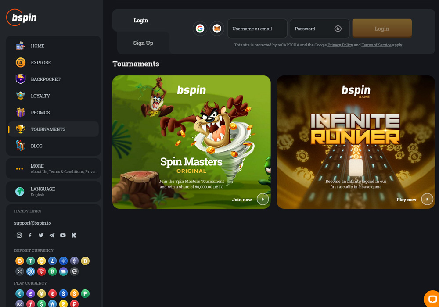Select the Dogecoin deposit currency icon

(x=85, y=261)
